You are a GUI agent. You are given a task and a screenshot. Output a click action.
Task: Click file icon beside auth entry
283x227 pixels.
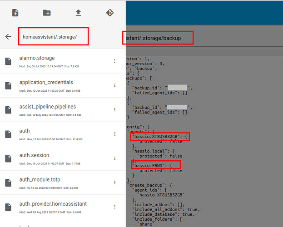coord(8,134)
